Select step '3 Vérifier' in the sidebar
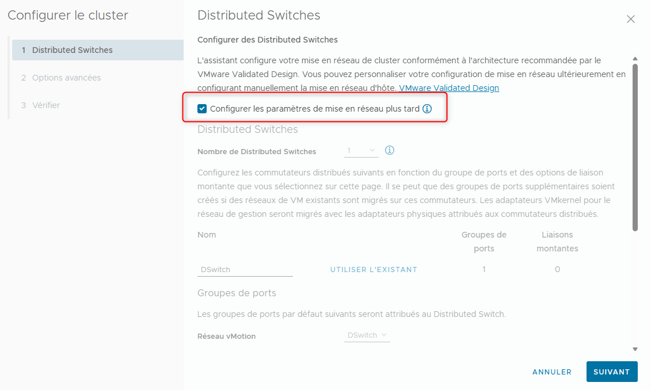 tap(44, 105)
